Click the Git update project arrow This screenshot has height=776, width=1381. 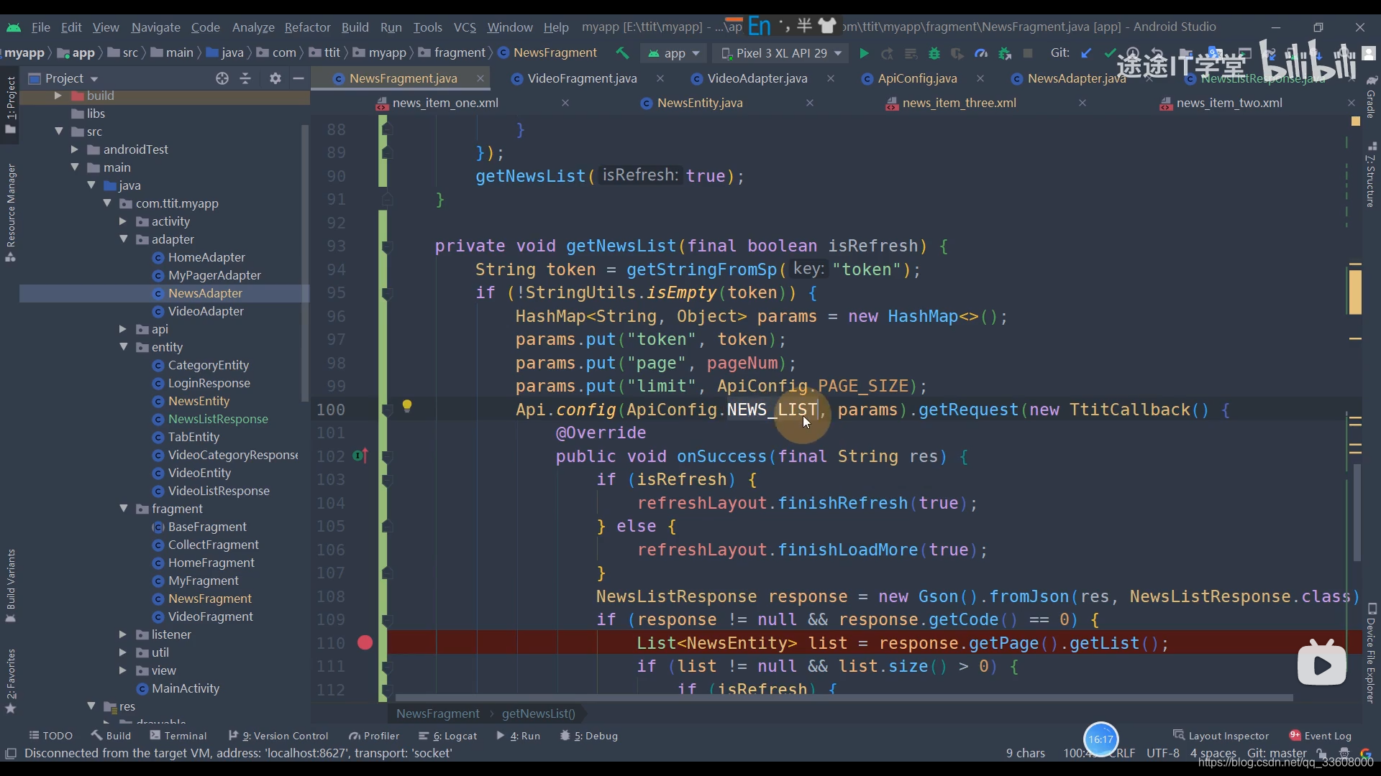[1086, 53]
